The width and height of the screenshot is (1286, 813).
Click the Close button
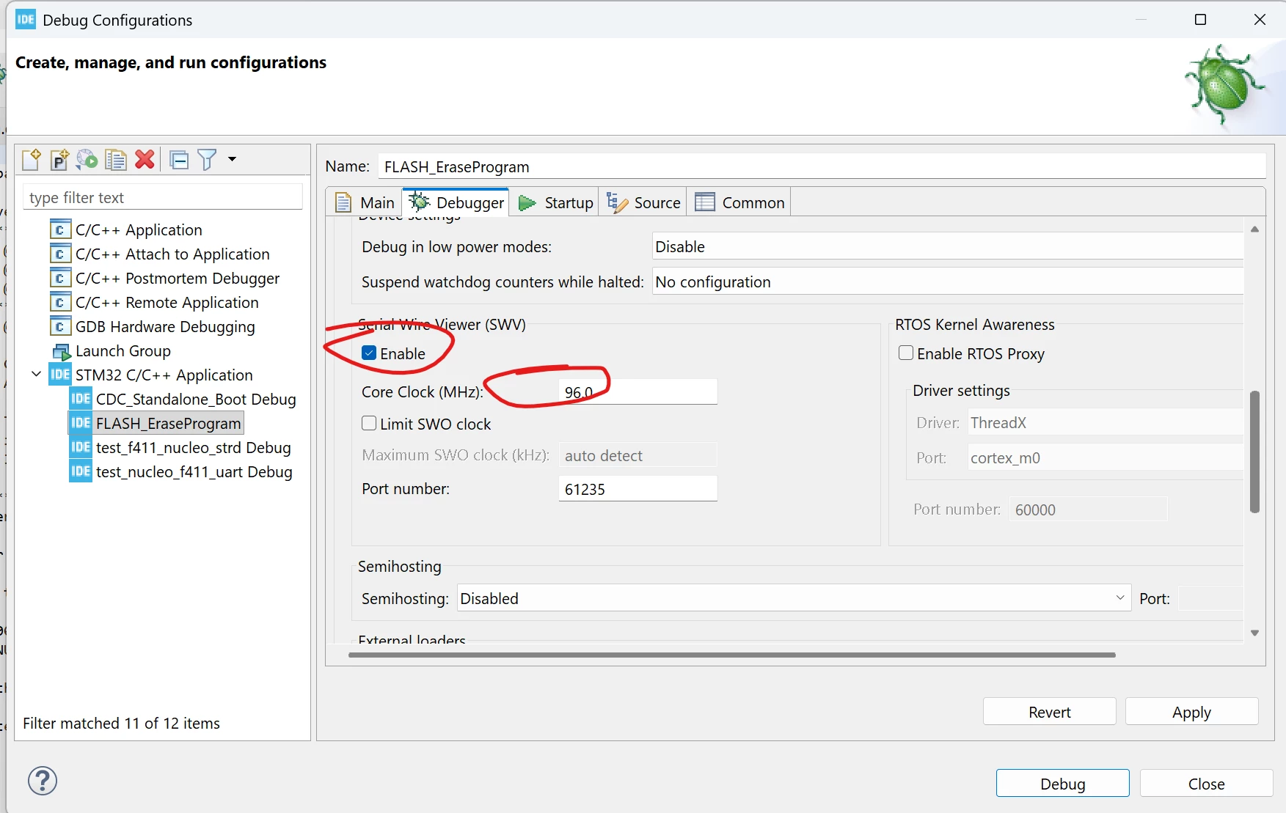pyautogui.click(x=1206, y=783)
